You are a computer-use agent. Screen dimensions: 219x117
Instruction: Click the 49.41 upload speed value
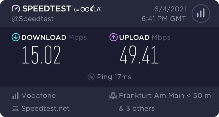(x=139, y=56)
